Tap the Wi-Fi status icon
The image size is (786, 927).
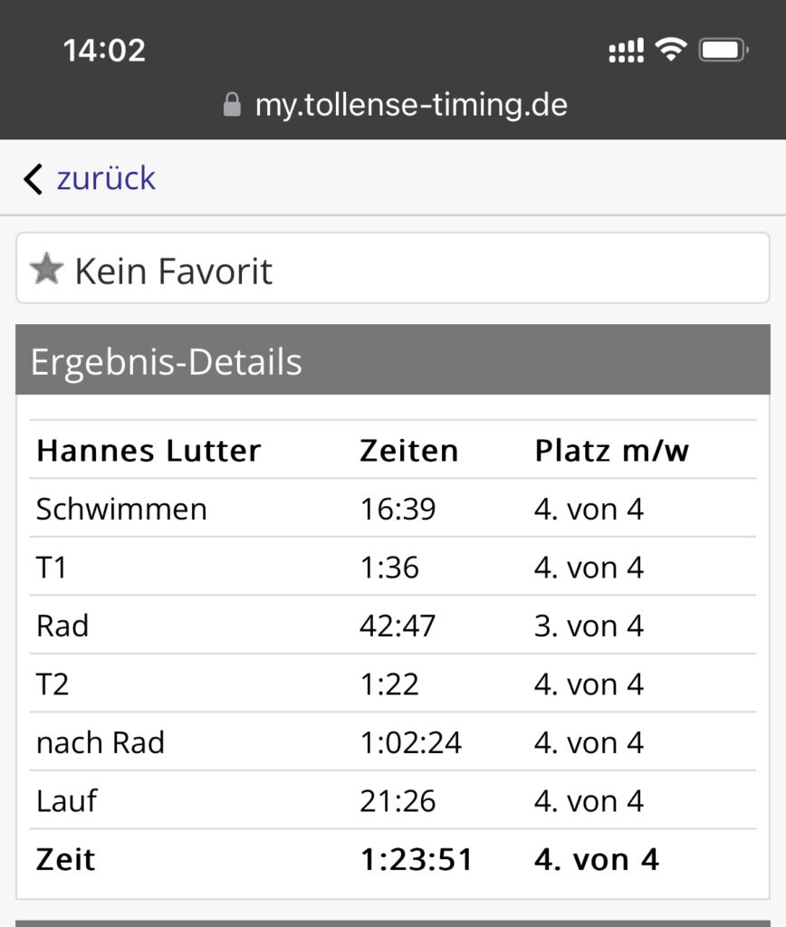(671, 49)
